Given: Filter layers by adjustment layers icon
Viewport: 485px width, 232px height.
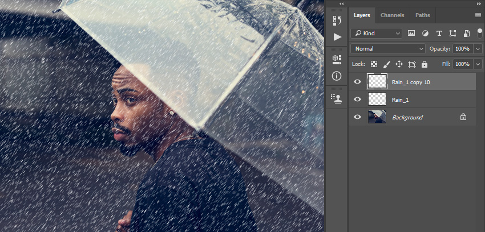Looking at the screenshot, I should tap(425, 34).
